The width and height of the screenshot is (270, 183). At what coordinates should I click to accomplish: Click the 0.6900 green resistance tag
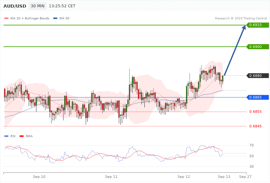coord(257,47)
